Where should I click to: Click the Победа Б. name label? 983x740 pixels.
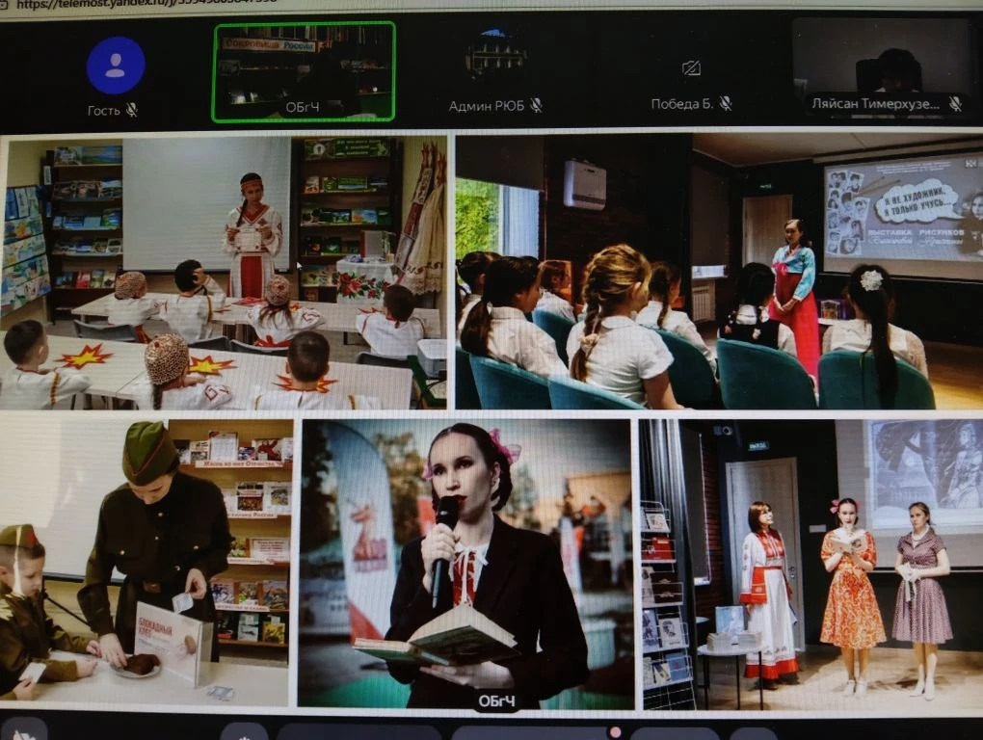681,104
